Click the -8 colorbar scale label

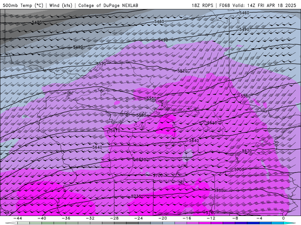point(235,218)
